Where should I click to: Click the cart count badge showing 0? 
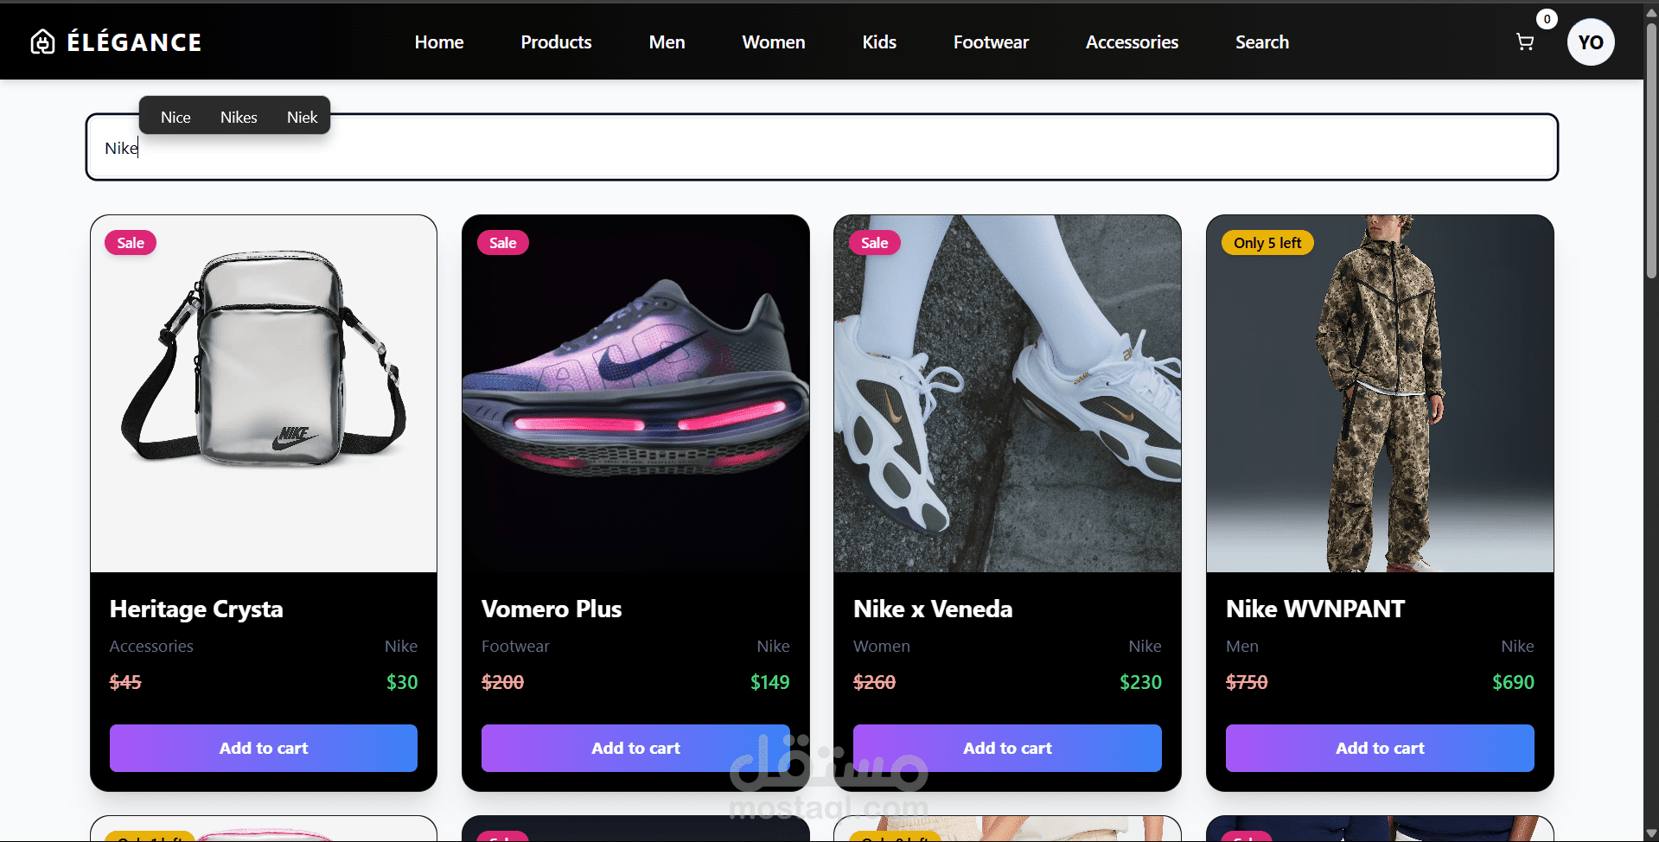(x=1547, y=19)
